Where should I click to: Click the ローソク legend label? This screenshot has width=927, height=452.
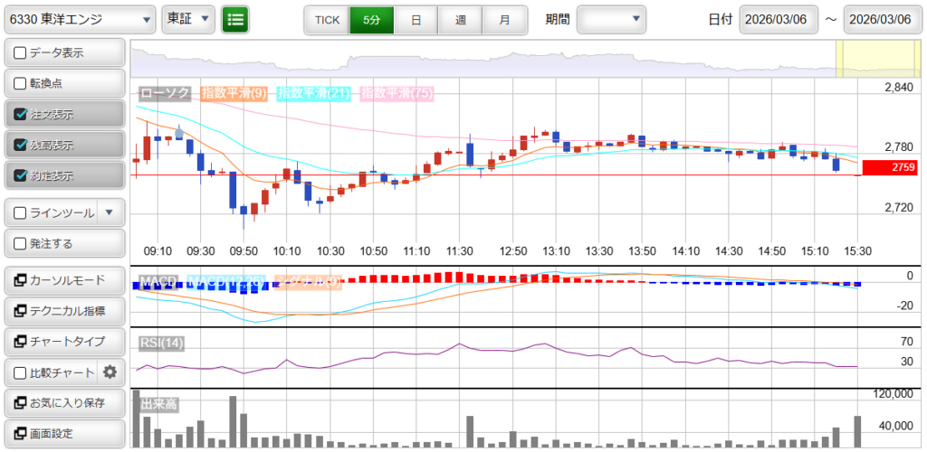[x=164, y=93]
